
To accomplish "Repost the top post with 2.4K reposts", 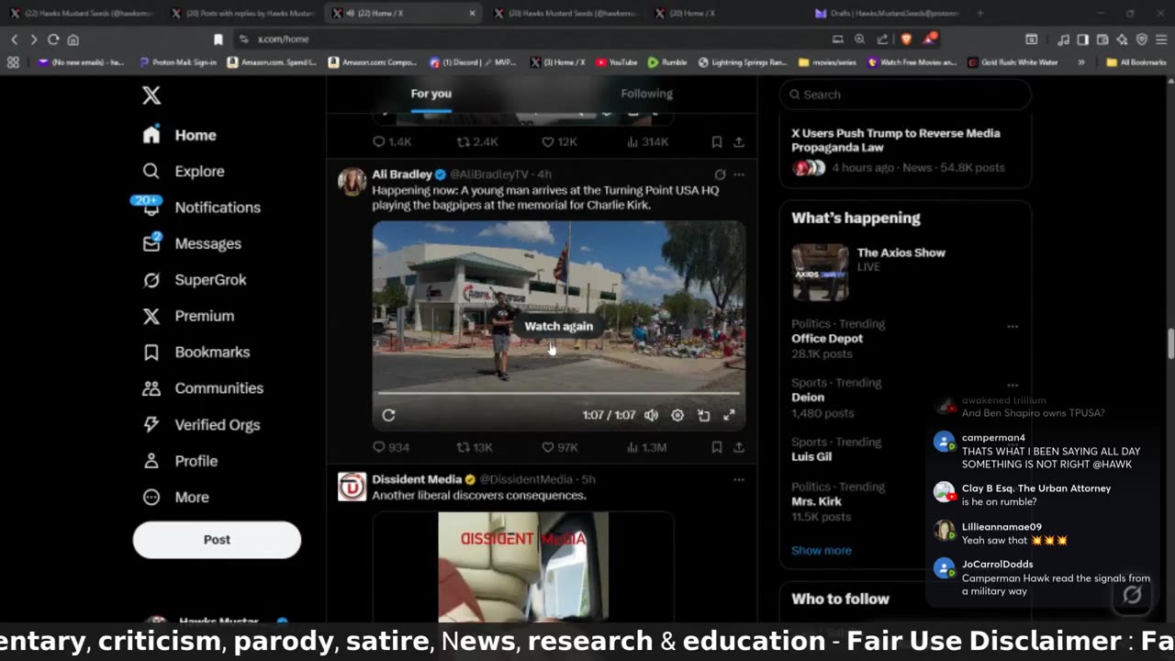I will (477, 142).
